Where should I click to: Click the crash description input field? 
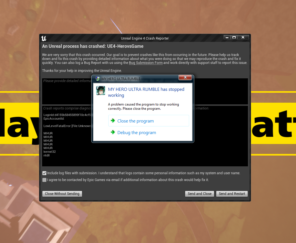pos(145,91)
